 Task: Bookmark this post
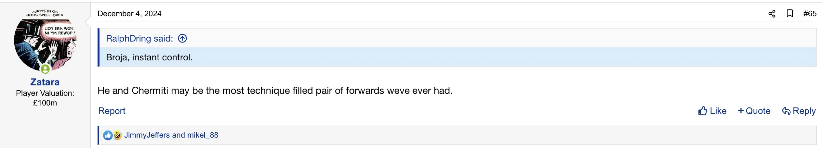789,14
